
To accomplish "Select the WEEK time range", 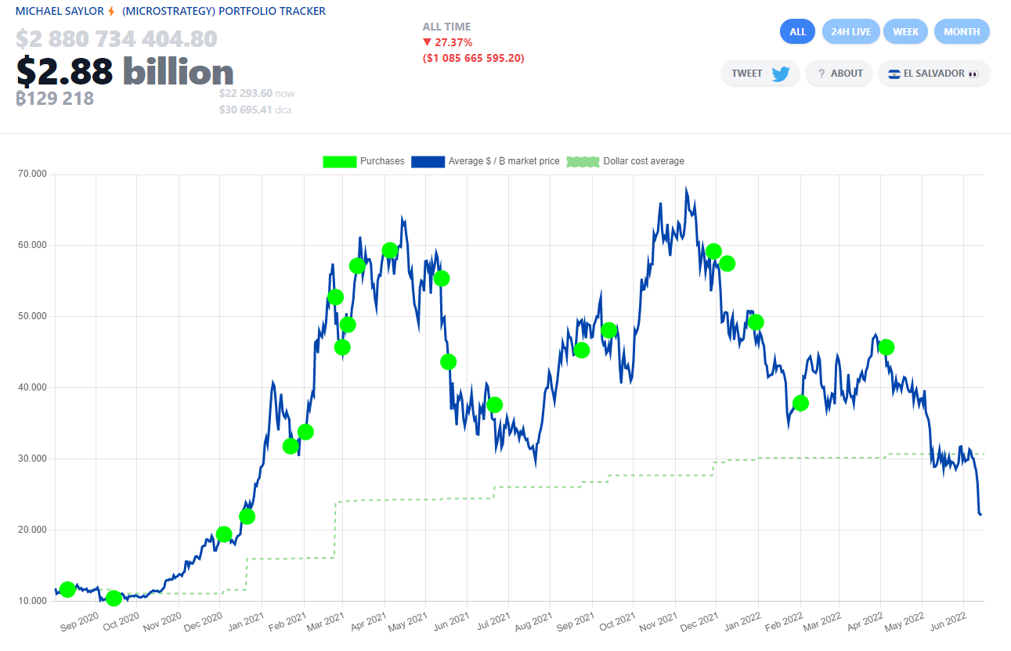I will click(x=906, y=32).
